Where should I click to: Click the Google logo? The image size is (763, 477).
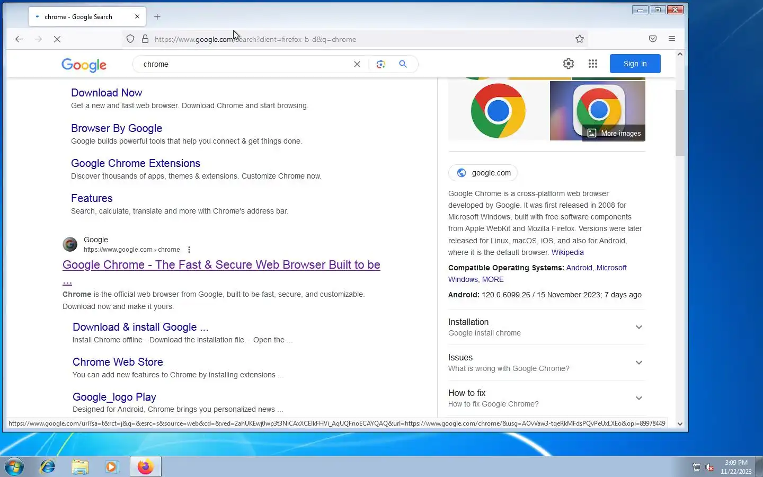(x=84, y=65)
